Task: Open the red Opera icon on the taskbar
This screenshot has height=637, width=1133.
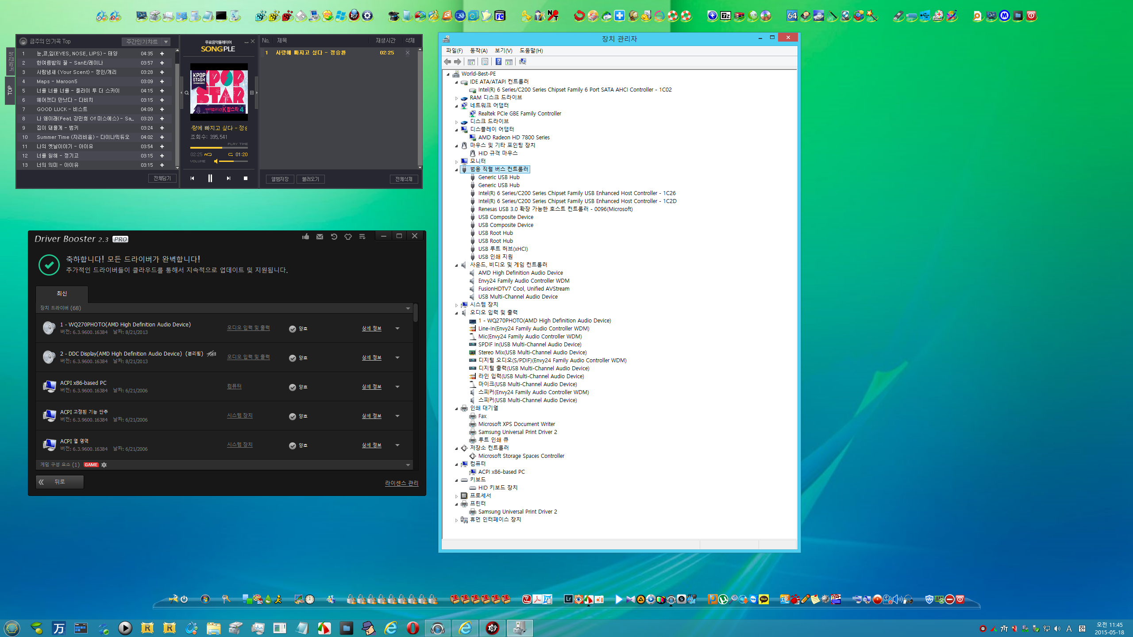Action: (x=413, y=628)
